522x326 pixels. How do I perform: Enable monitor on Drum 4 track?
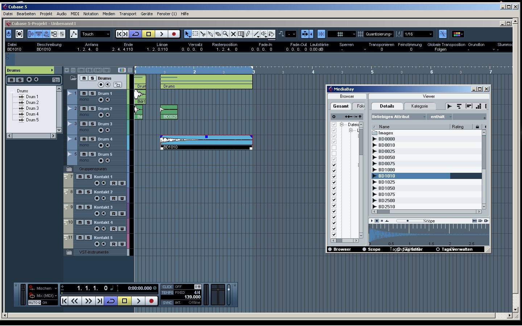click(x=108, y=145)
